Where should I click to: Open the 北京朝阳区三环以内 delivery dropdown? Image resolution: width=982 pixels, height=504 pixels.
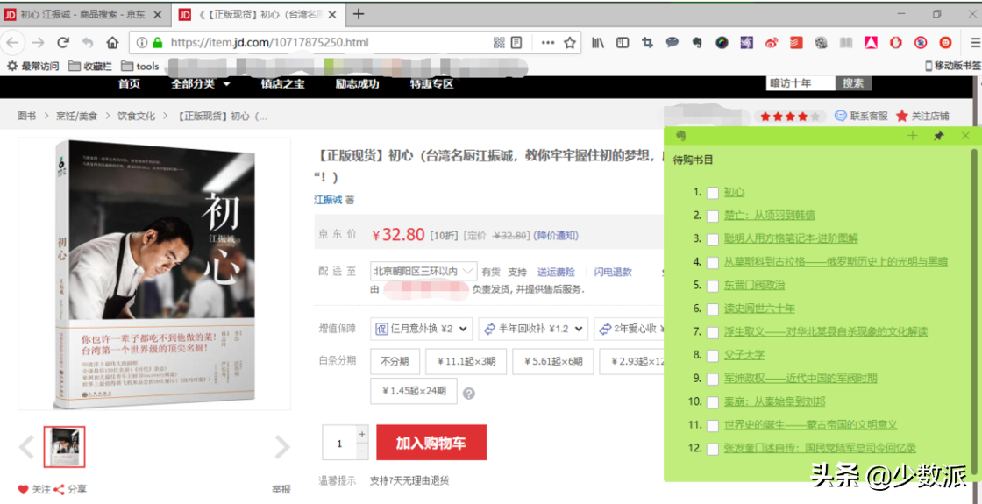coord(424,272)
